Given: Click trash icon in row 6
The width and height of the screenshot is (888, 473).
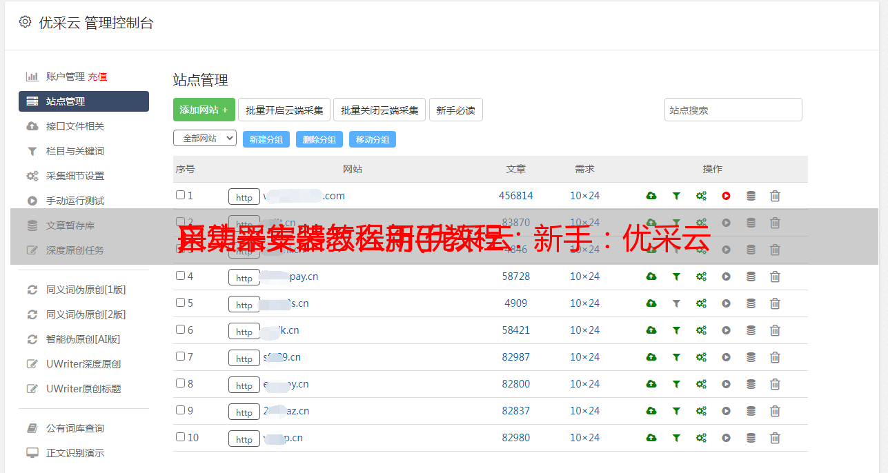Looking at the screenshot, I should click(775, 330).
